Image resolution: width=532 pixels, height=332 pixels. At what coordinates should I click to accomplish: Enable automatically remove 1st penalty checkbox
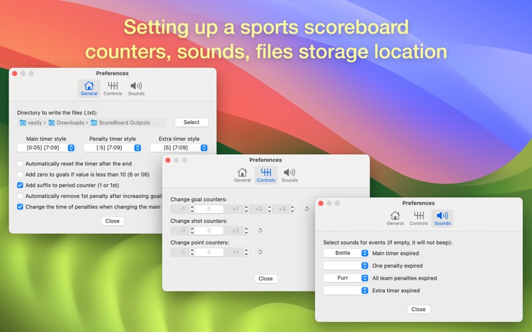point(20,196)
